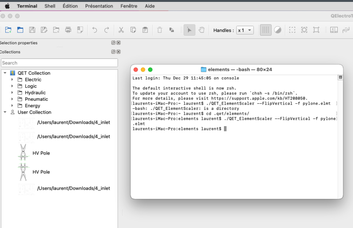Save the project with the floppy disk icon

[32, 30]
